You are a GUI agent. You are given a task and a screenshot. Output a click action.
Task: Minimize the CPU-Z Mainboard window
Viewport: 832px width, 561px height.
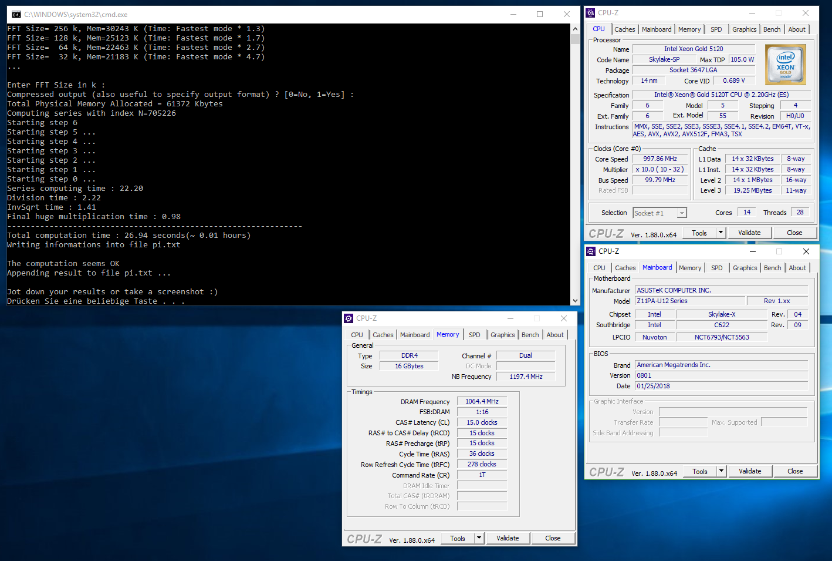(x=752, y=251)
